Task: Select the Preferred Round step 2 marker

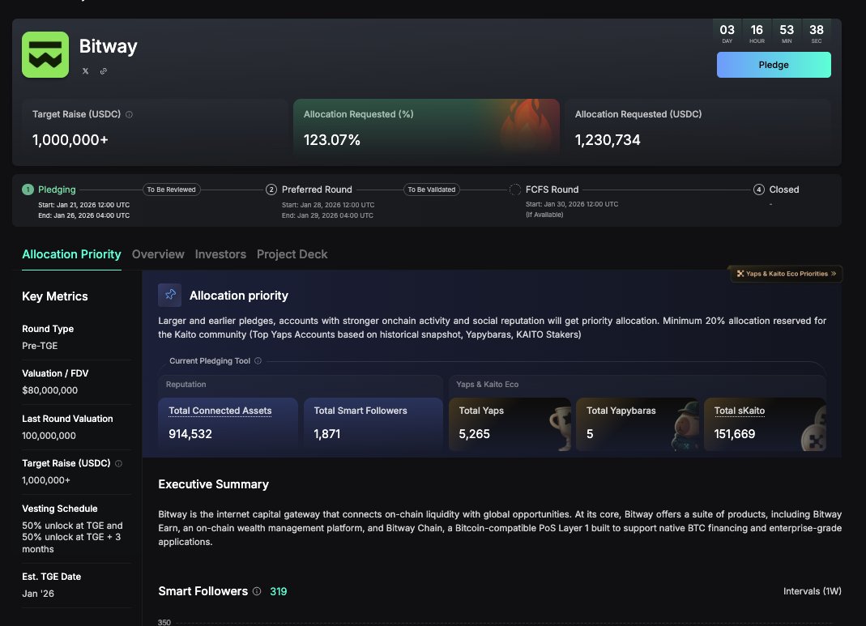Action: pos(271,190)
